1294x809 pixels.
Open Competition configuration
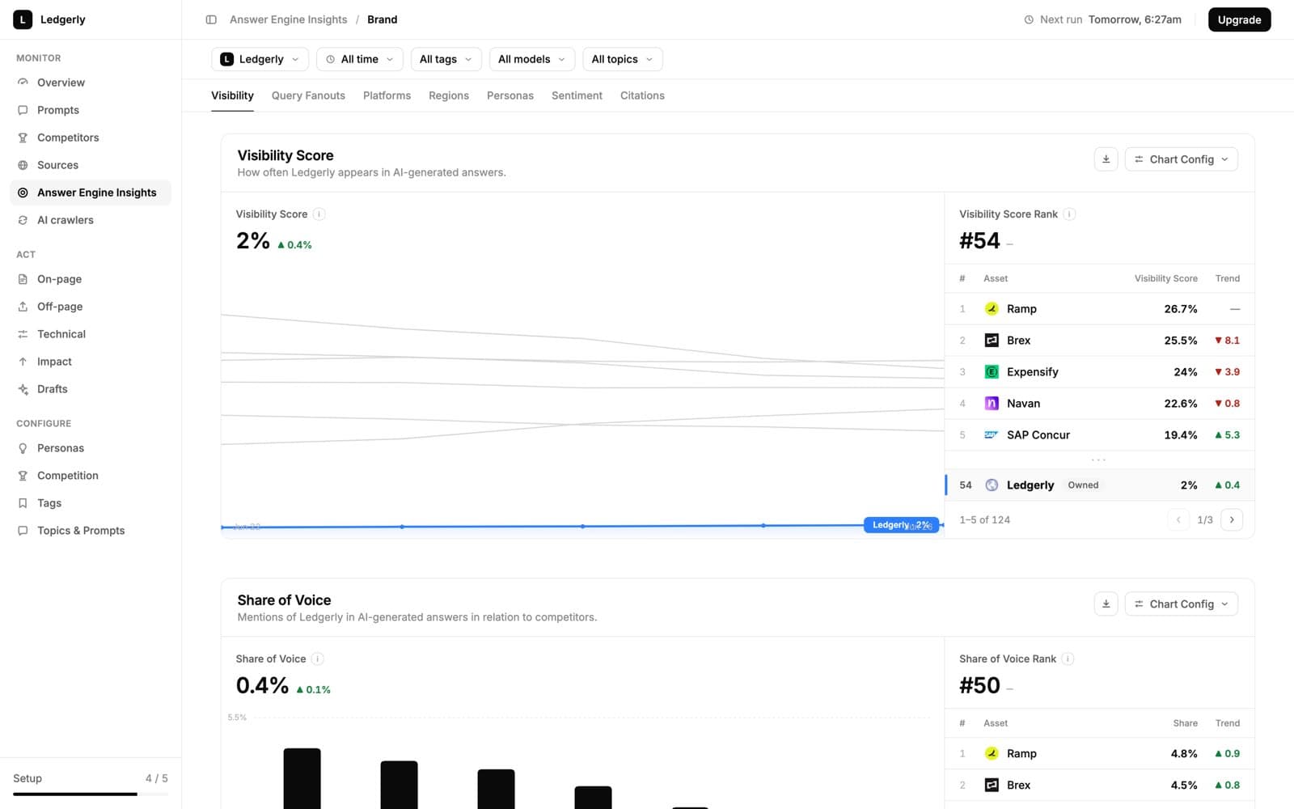[90, 476]
